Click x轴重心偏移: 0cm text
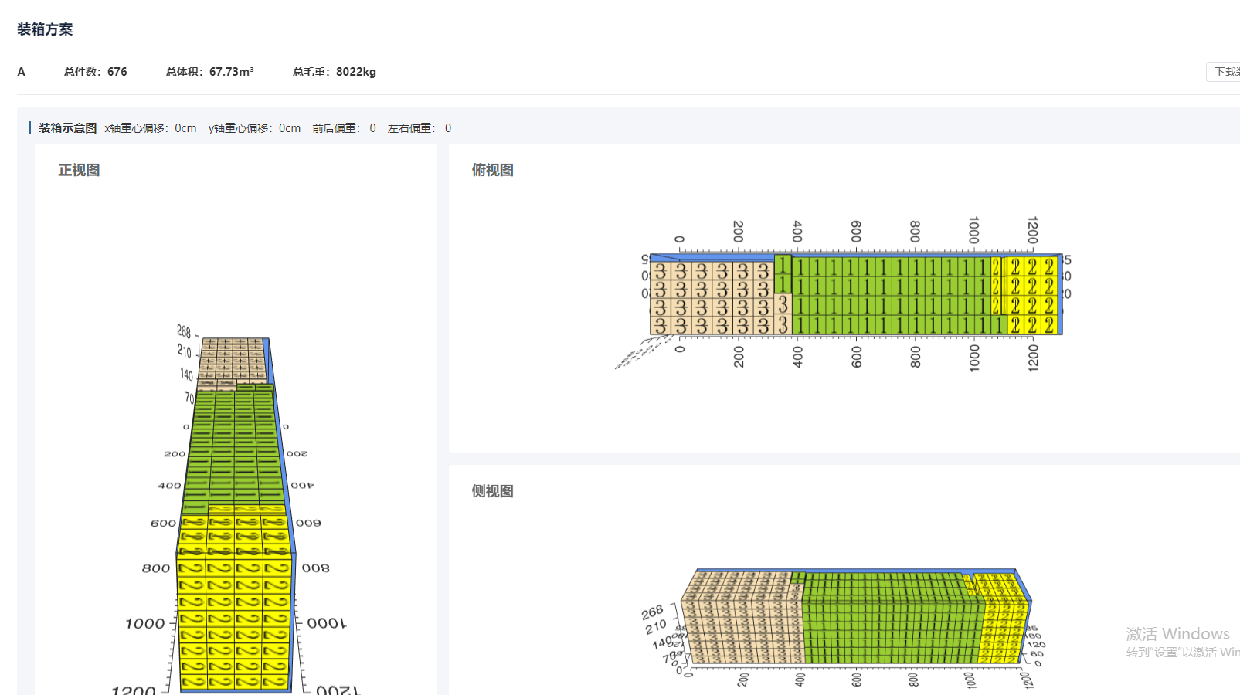 [151, 128]
